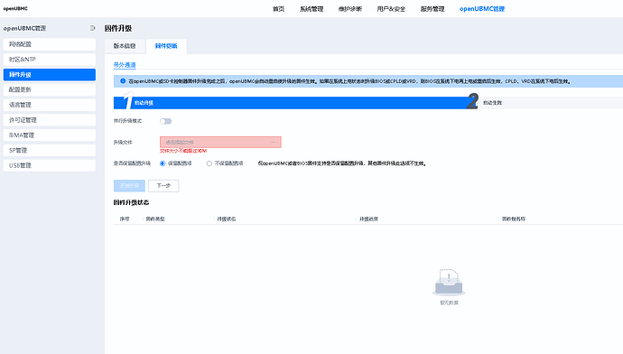623x354 pixels.
Task: Open the 首页 top menu
Action: coord(278,9)
